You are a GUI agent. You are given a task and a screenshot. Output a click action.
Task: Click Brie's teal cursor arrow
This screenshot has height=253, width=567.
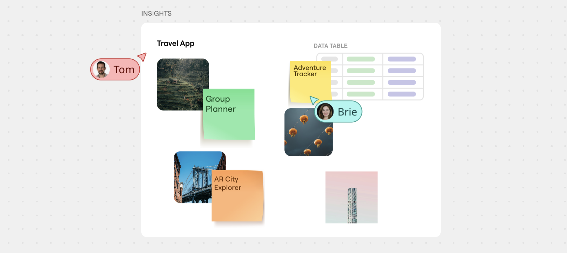point(313,100)
